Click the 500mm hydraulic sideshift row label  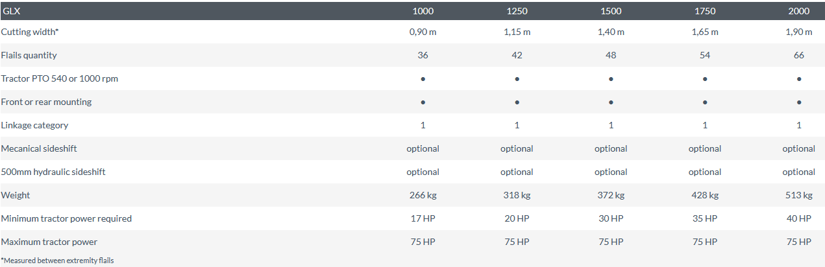pos(53,172)
